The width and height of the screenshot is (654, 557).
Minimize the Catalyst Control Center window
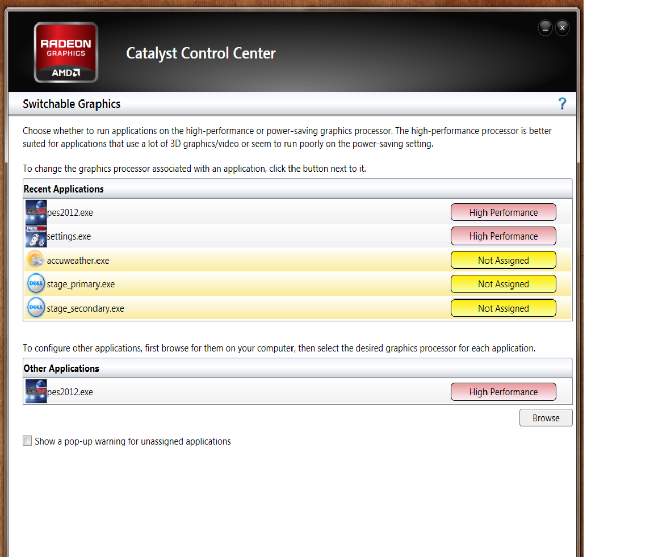point(545,28)
